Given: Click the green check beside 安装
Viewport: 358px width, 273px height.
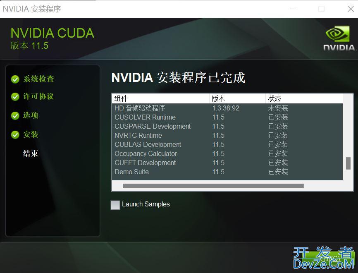Looking at the screenshot, I should click(15, 135).
